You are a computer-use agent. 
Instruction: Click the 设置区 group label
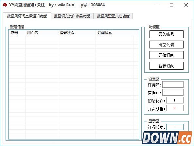(154, 79)
